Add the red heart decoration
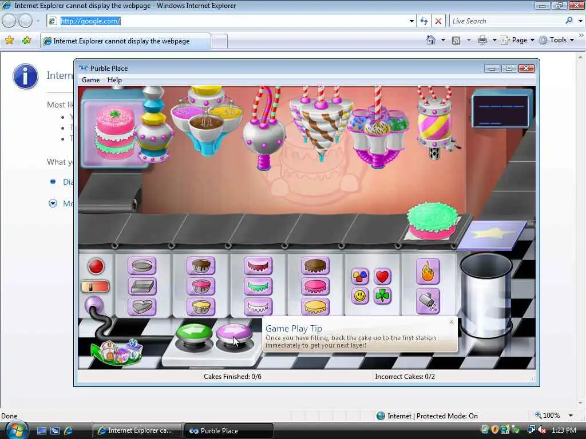 382,277
